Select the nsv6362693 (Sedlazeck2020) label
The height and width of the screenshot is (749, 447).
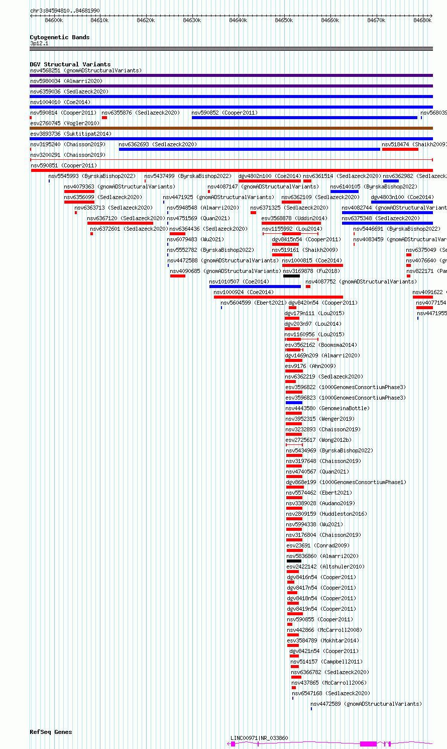pos(158,144)
